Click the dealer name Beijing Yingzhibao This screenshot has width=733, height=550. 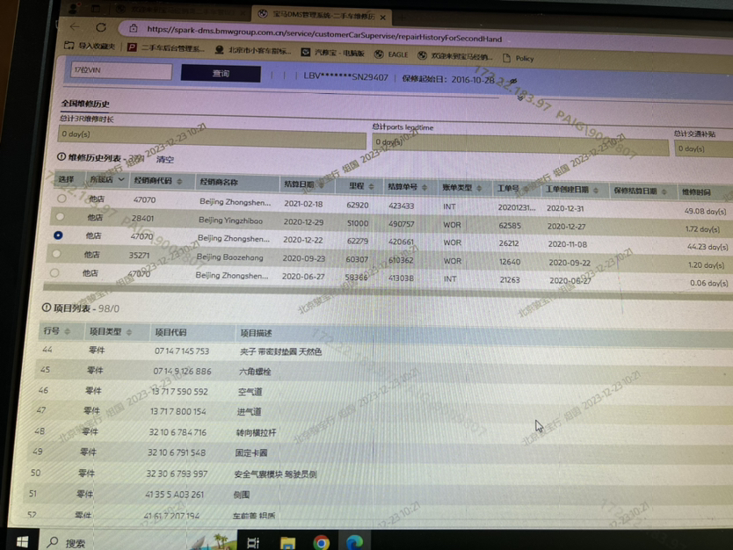coord(230,221)
